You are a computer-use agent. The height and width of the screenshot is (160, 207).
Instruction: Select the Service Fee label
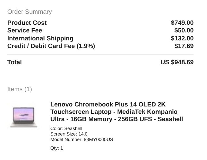coord(25,30)
